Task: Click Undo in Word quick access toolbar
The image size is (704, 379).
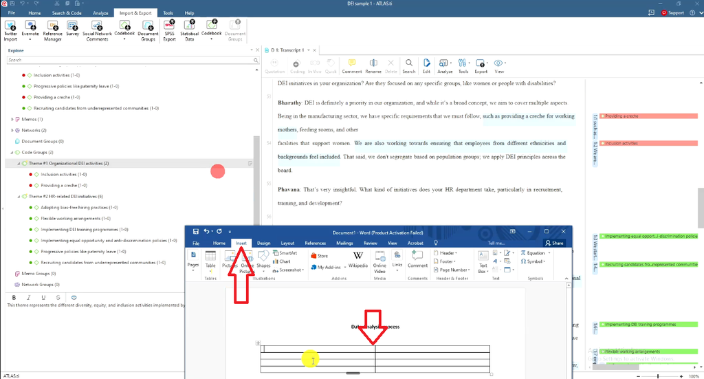Action: (x=206, y=231)
